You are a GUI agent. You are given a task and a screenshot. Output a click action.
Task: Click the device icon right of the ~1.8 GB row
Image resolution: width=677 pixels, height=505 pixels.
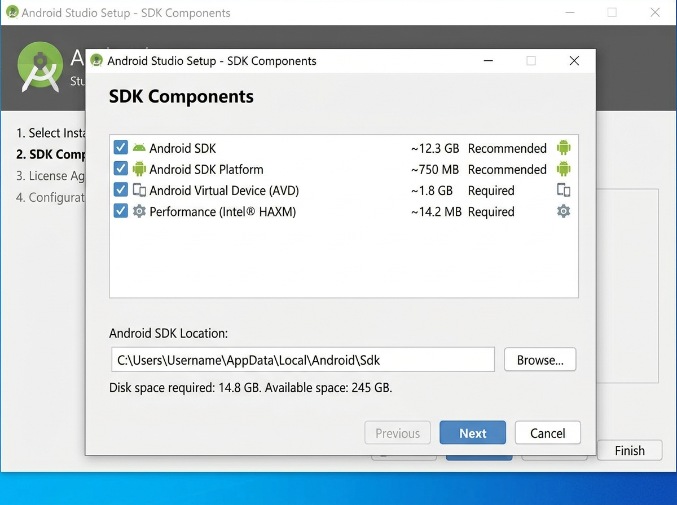[564, 191]
